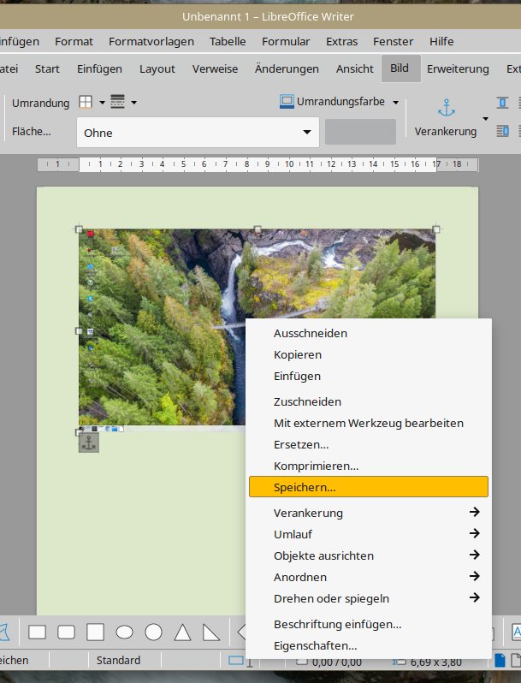This screenshot has width=521, height=683.
Task: Choose Kopieren from the context menu
Action: pyautogui.click(x=369, y=354)
